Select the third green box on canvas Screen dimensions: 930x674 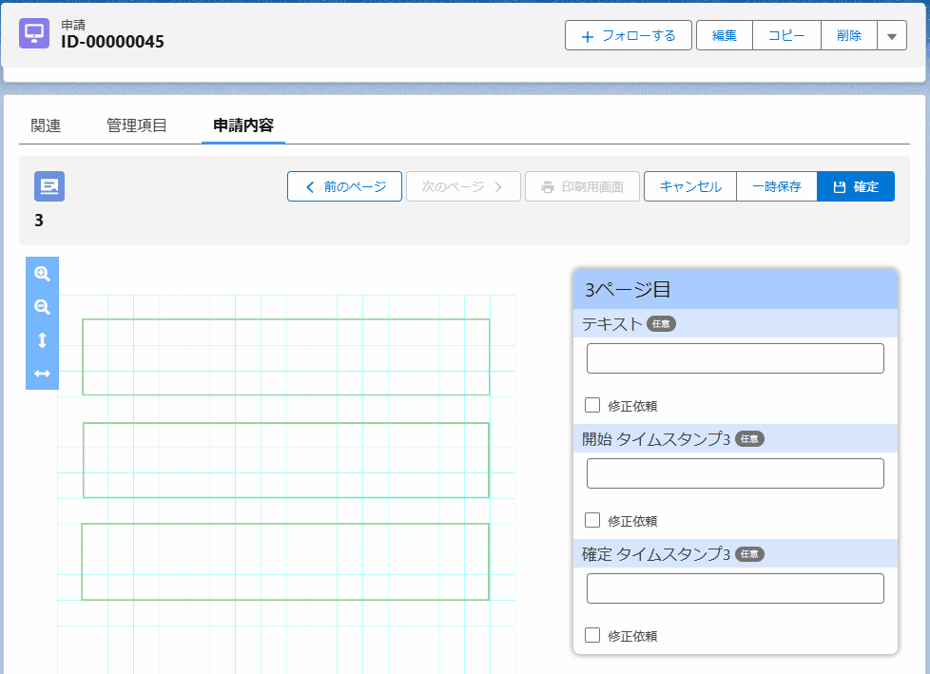(x=285, y=562)
